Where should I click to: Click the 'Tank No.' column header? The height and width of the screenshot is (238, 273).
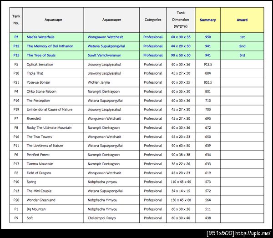point(16,20)
